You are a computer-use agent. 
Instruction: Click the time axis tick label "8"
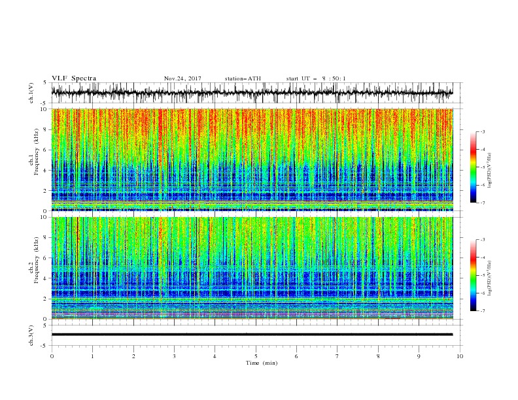click(x=378, y=356)
